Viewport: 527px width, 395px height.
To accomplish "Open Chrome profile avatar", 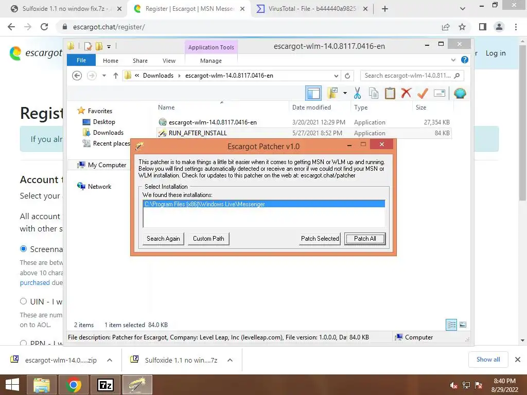I will tap(499, 27).
